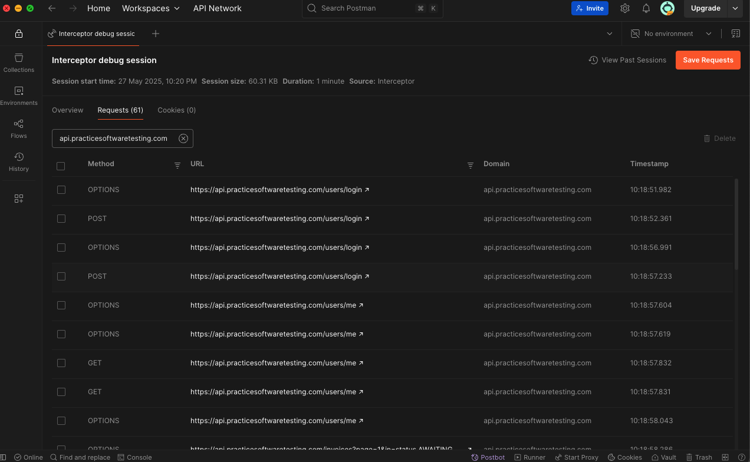The height and width of the screenshot is (462, 750).
Task: Switch to the Overview tab
Action: pyautogui.click(x=68, y=110)
